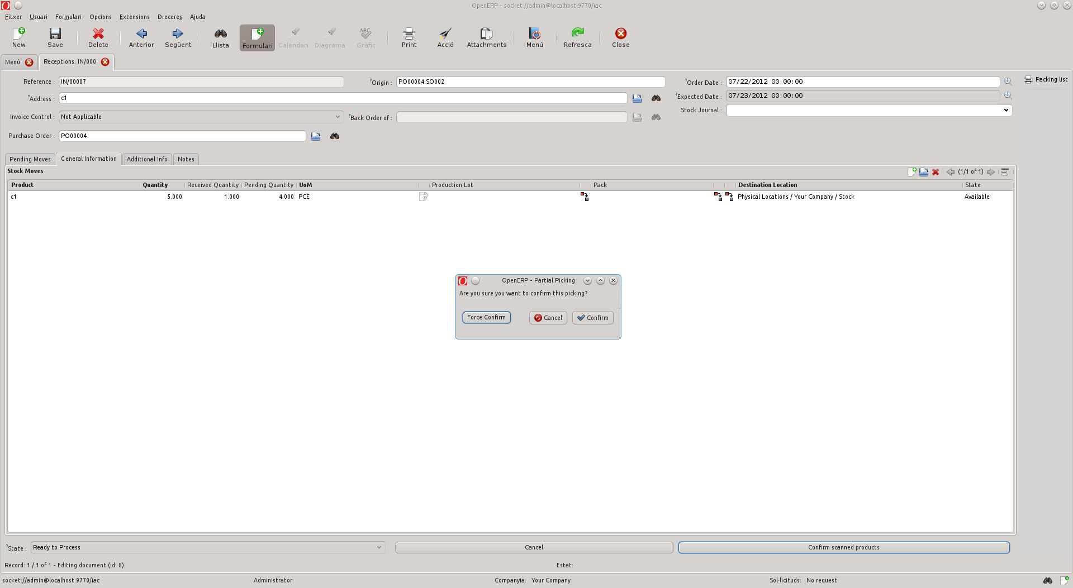Open the Purchase Order record icon
Viewport: 1073px width, 588px height.
point(316,136)
